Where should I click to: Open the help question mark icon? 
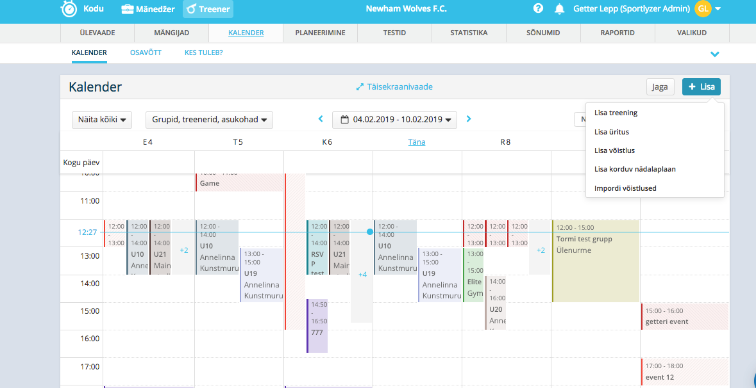(539, 9)
